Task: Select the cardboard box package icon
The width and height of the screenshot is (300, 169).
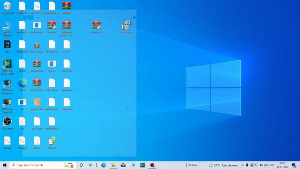Action: click(37, 104)
